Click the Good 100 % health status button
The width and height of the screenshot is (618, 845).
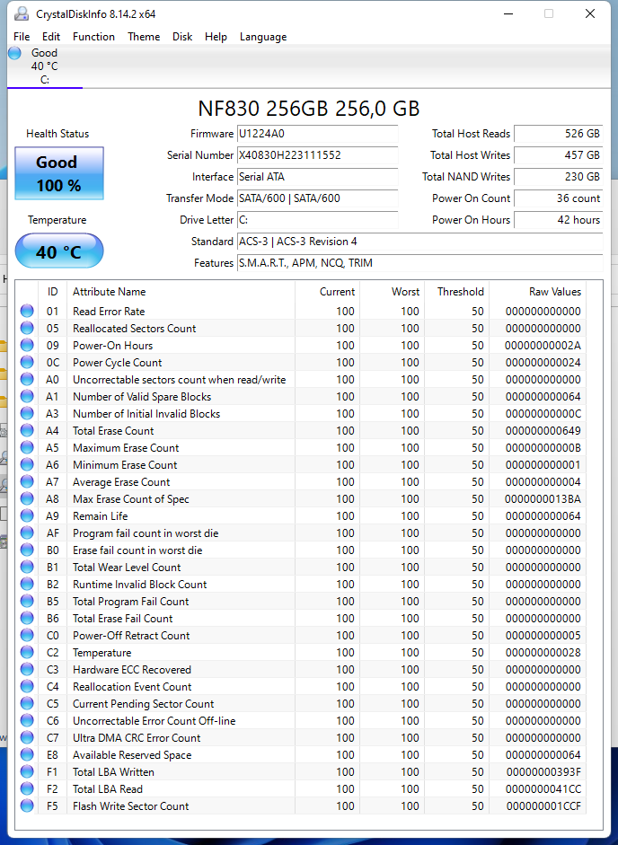pyautogui.click(x=59, y=173)
